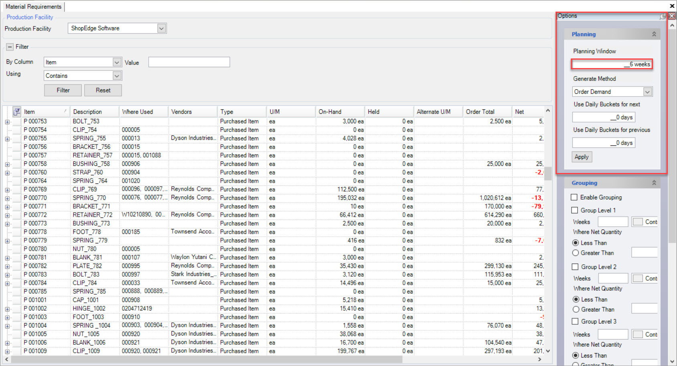
Task: Toggle Cont checkbox for Group Level 1
Action: (x=638, y=222)
